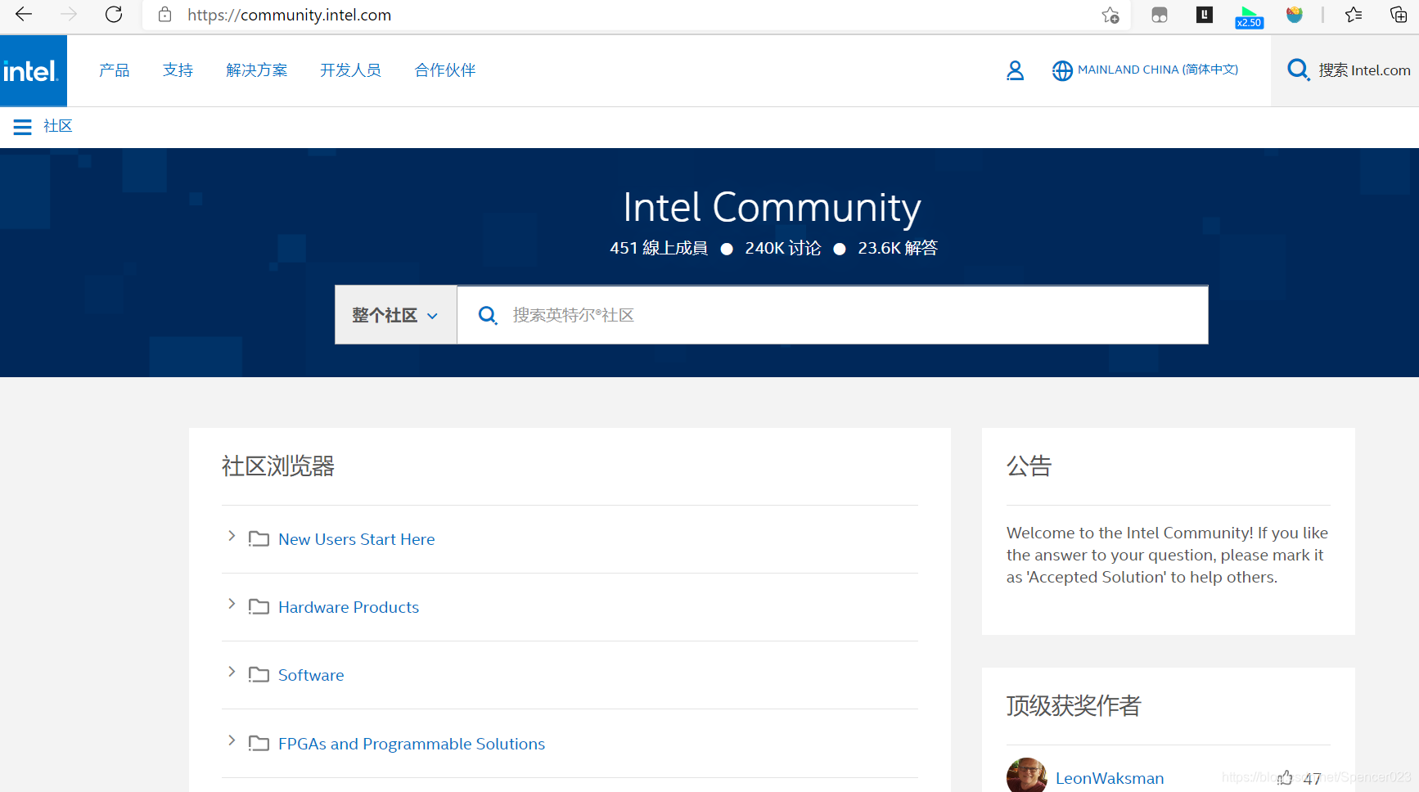Click the Intel Community banner title
Screen dimensions: 1419x792
[x=772, y=207]
